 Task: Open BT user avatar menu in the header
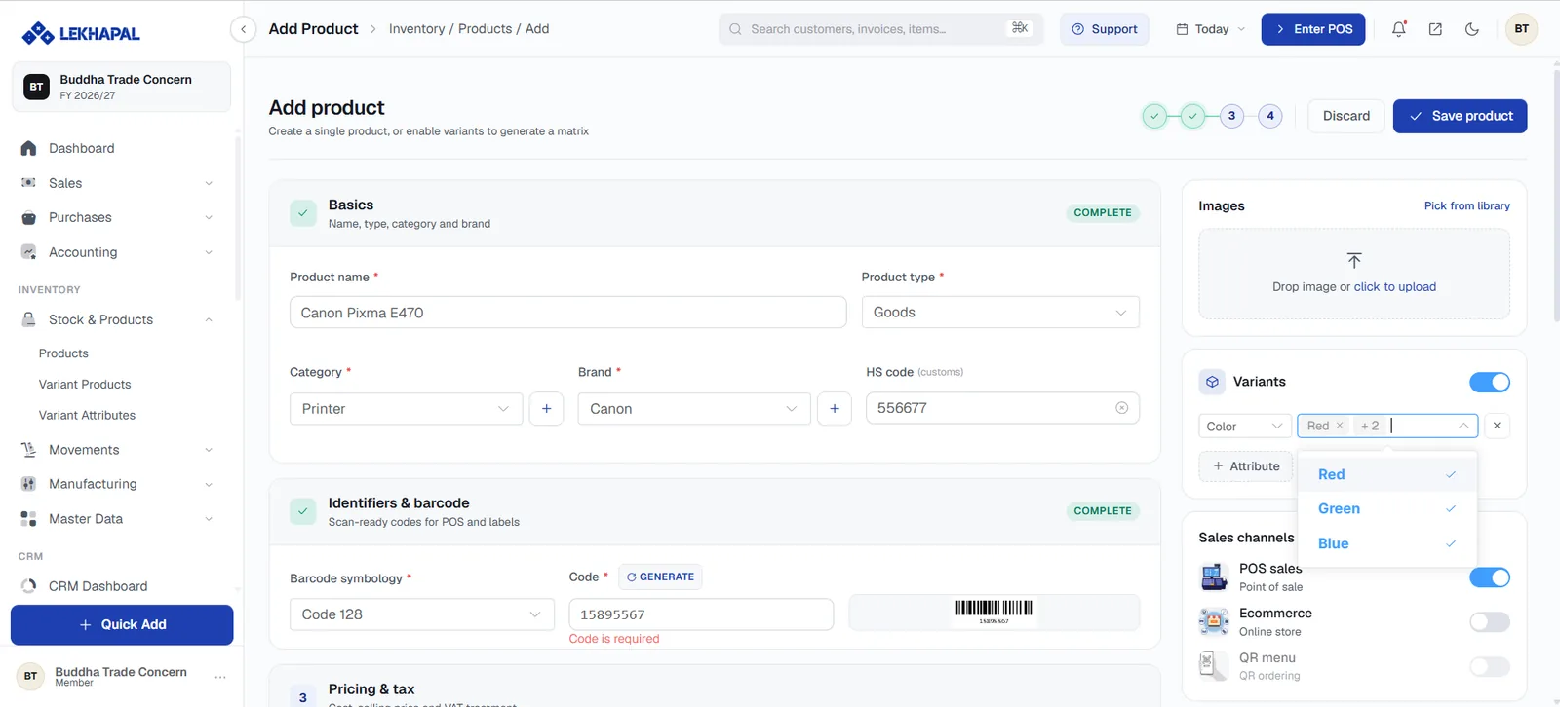[x=1521, y=29]
